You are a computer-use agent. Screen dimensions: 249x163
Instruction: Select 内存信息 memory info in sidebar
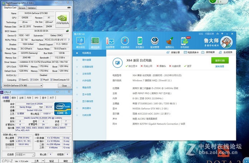tap(90, 81)
